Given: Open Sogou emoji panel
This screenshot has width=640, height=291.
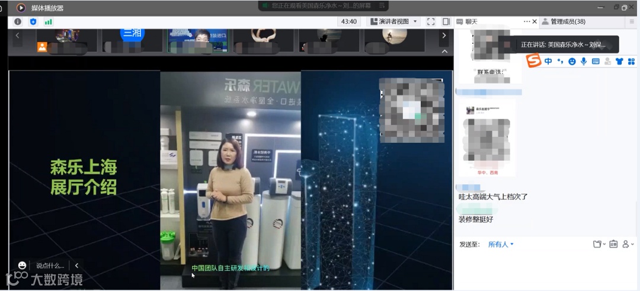Looking at the screenshot, I should (x=572, y=61).
